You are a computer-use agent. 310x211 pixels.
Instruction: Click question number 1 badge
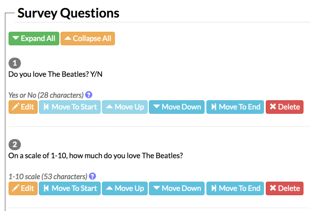click(x=15, y=63)
